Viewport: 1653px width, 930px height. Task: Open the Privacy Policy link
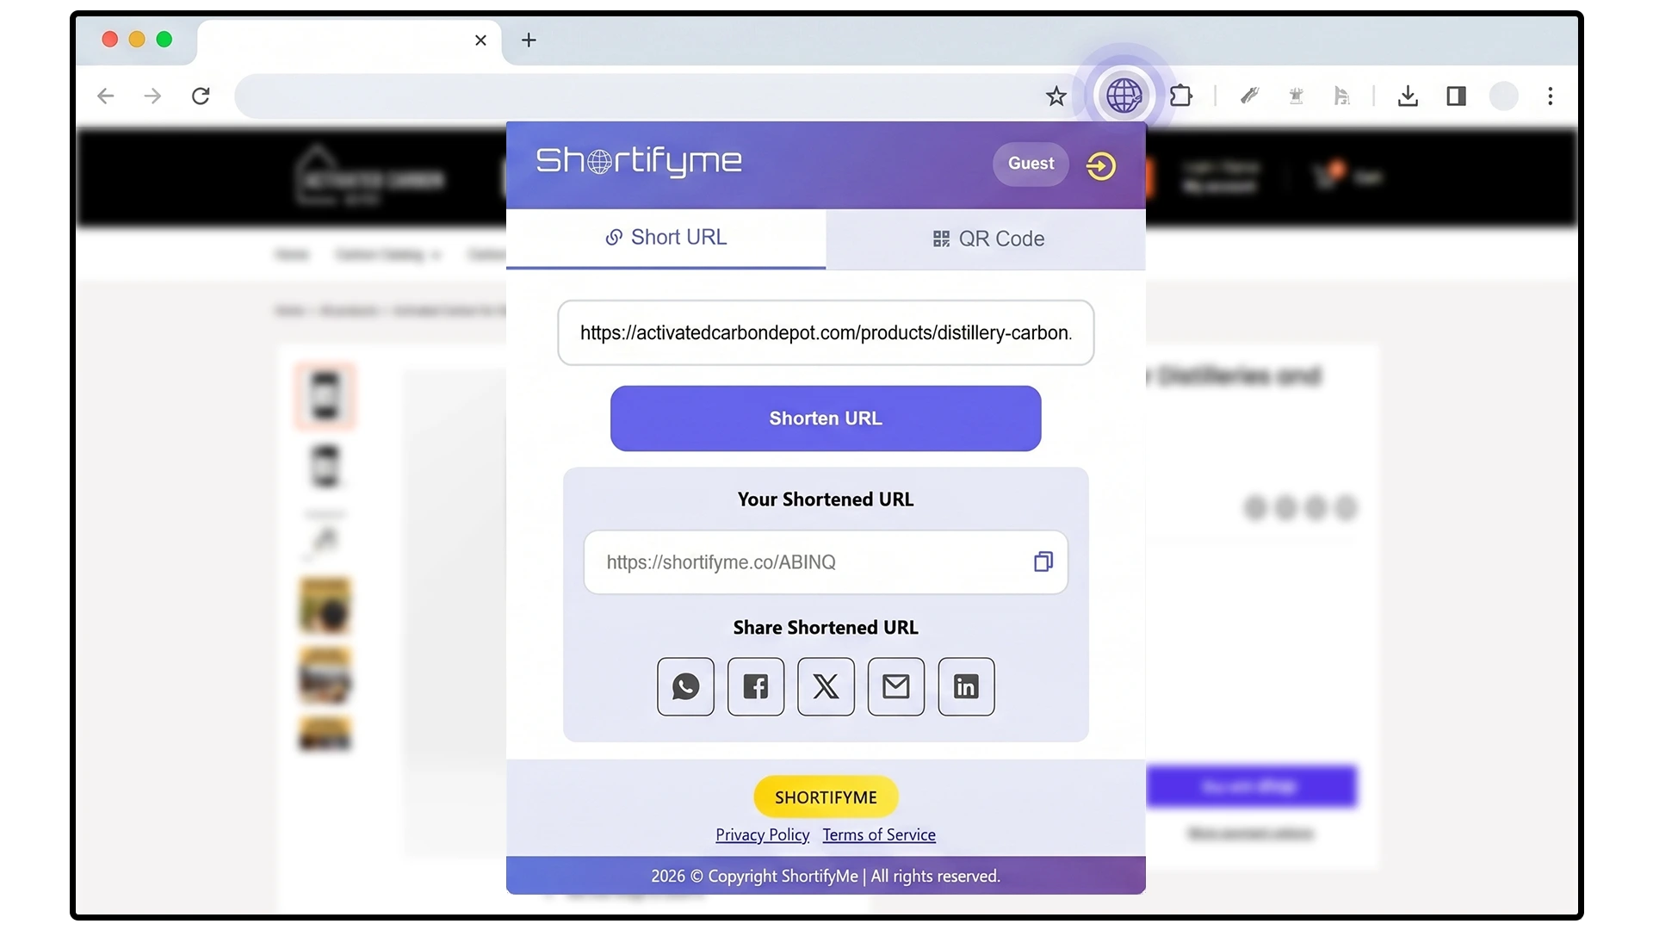(762, 834)
